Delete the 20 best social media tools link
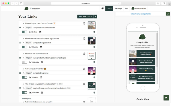Viewport: 172px width, 106px height. (94, 92)
